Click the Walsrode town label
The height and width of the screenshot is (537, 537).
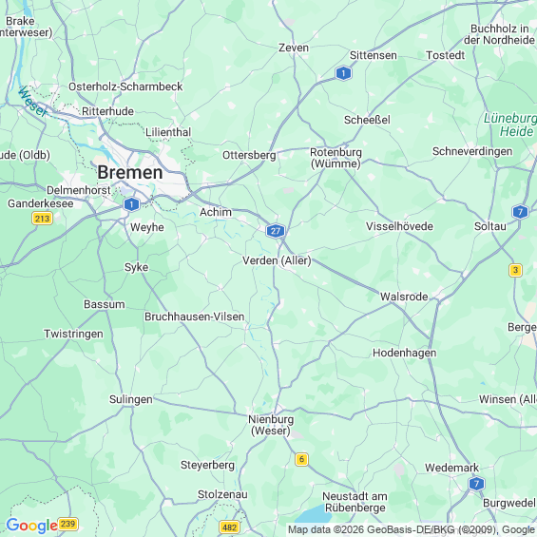[x=404, y=297]
